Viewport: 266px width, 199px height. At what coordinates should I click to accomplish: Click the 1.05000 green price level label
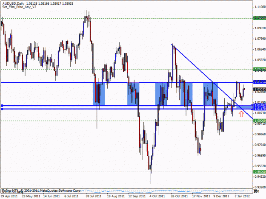pyautogui.click(x=260, y=69)
